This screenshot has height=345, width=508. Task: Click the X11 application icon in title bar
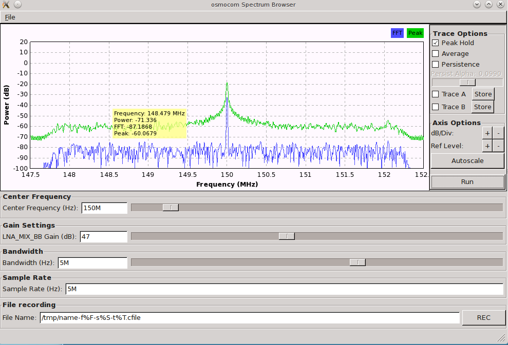click(6, 5)
